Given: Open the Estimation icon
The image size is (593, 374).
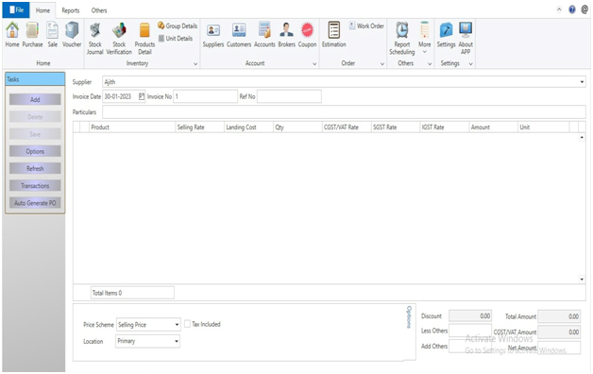Looking at the screenshot, I should (334, 34).
